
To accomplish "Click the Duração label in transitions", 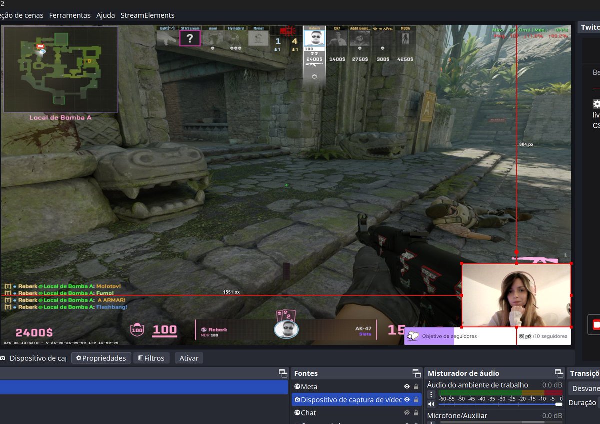I will pos(582,403).
